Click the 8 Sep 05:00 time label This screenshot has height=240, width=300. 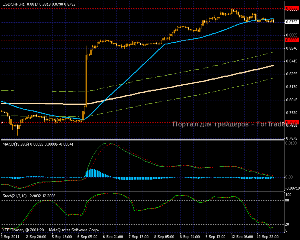coord(164,237)
